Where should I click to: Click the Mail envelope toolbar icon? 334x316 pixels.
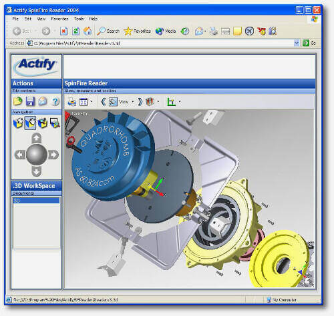[199, 31]
